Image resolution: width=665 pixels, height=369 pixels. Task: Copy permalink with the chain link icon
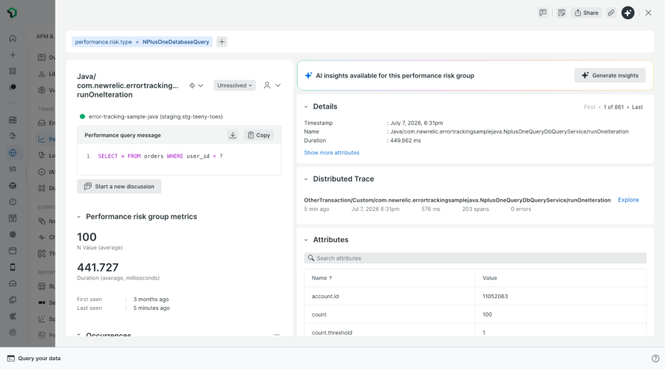pos(611,13)
